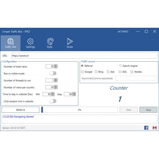Close the Simple Traffic Bot window
This screenshot has height=159, width=159.
click(155, 32)
